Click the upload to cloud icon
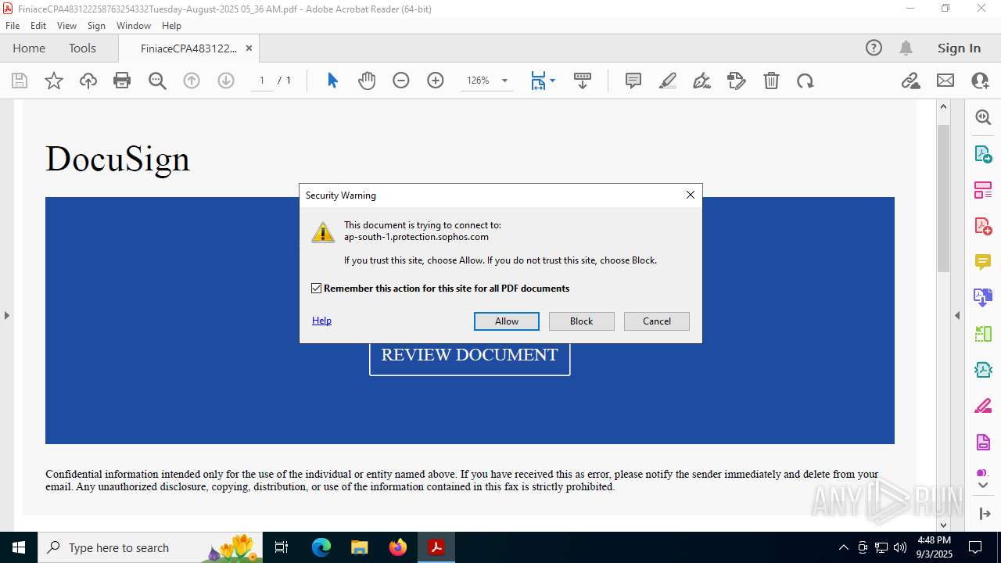The width and height of the screenshot is (1001, 563). point(88,81)
